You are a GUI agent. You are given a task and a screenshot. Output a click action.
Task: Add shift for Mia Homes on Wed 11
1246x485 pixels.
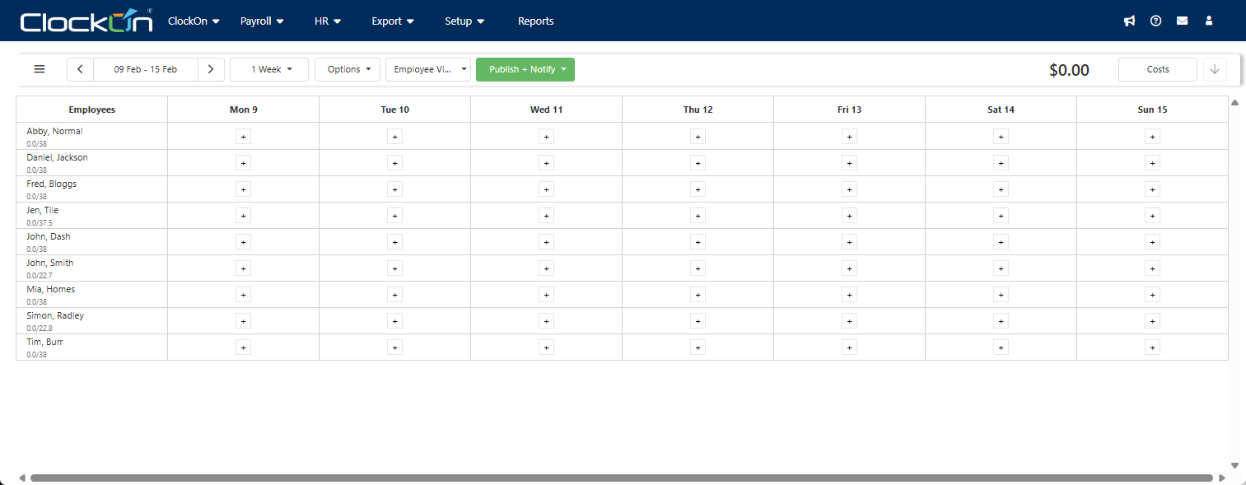[x=546, y=295]
